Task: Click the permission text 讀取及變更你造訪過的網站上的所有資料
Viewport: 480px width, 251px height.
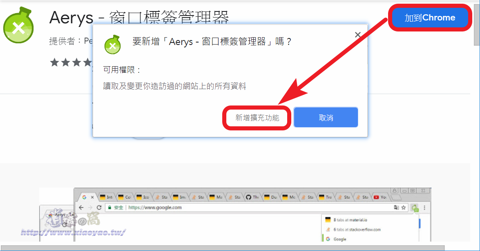Action: click(174, 86)
